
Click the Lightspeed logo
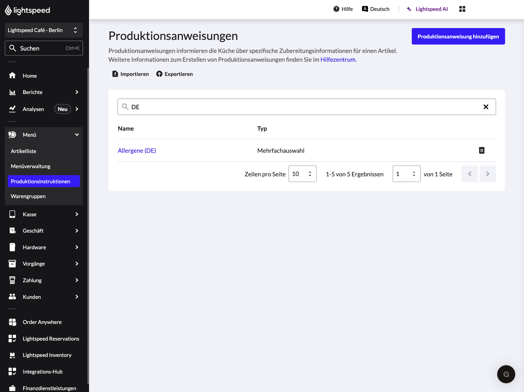pyautogui.click(x=27, y=10)
